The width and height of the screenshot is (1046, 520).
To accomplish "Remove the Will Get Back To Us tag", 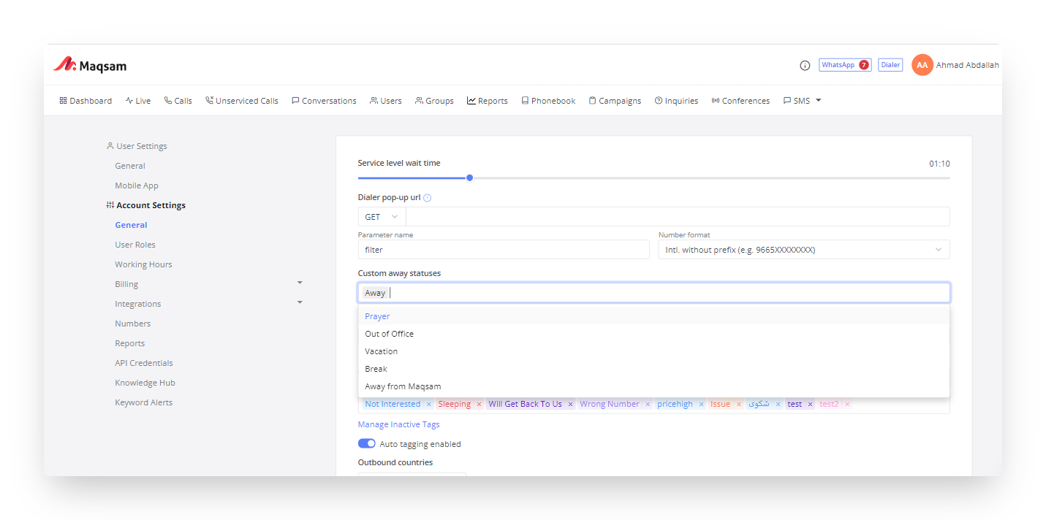I will pyautogui.click(x=570, y=405).
